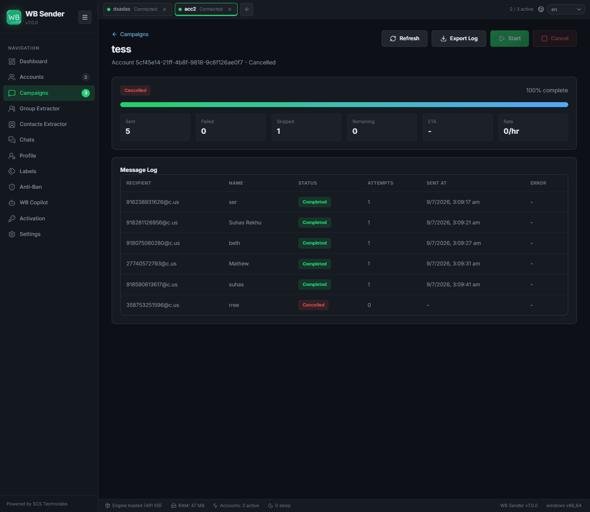Close the dsadas account tab
This screenshot has width=590, height=512.
165,9
